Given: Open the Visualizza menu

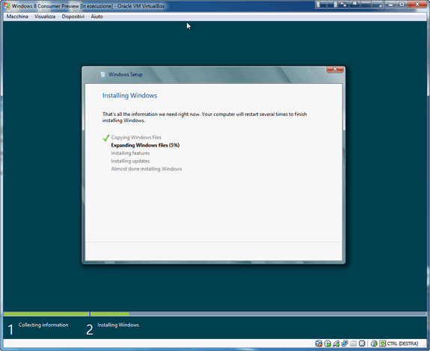Looking at the screenshot, I should [45, 16].
